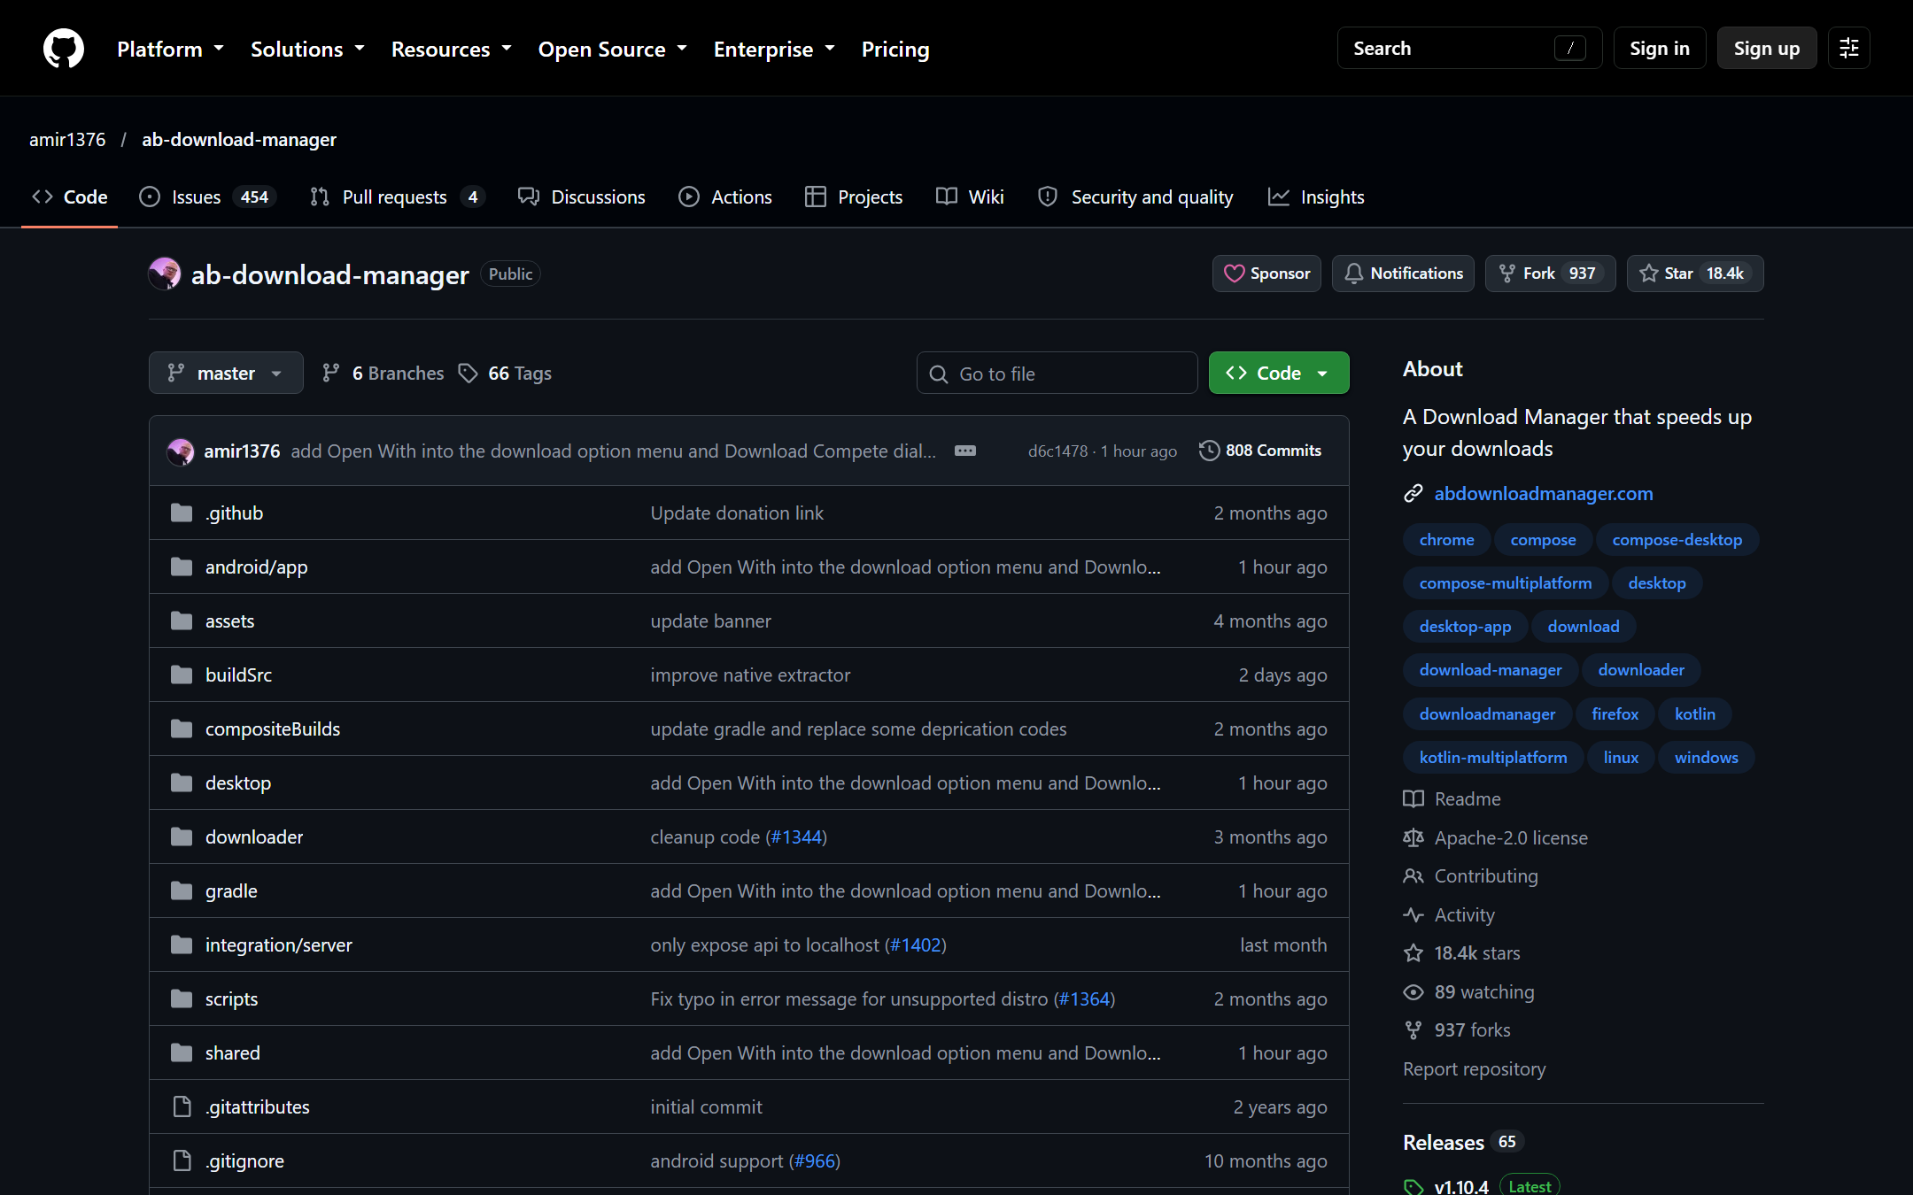The height and width of the screenshot is (1195, 1913).
Task: Click the amir1376 avatar beside repository title
Action: (x=165, y=274)
